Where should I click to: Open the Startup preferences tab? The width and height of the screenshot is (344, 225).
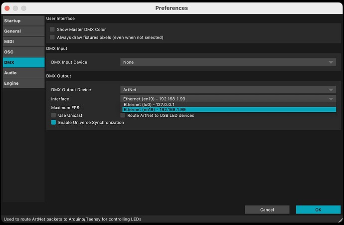[23, 20]
